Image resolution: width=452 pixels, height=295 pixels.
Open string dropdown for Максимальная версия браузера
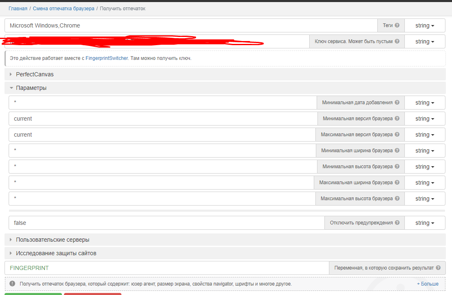click(425, 135)
